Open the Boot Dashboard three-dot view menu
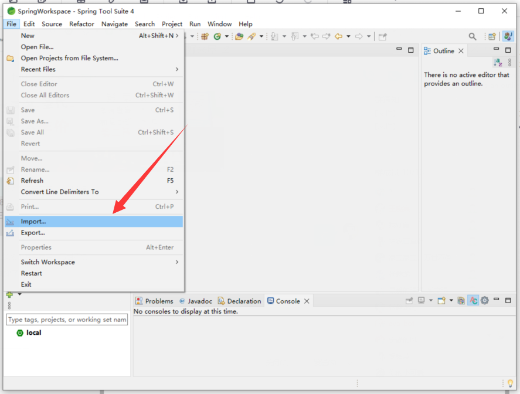 (x=9, y=305)
